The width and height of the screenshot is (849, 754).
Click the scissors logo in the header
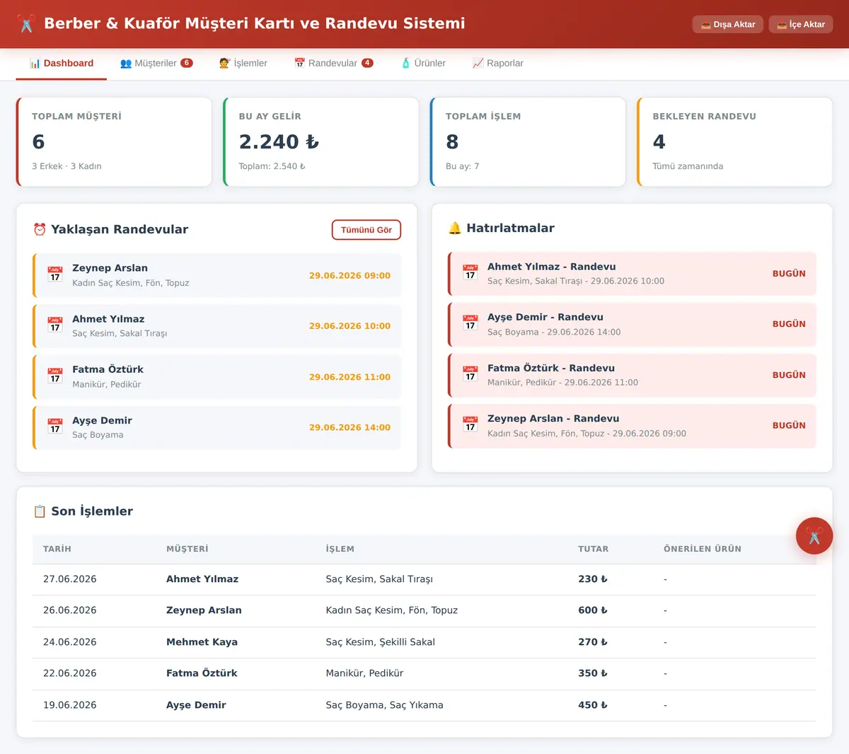(27, 24)
